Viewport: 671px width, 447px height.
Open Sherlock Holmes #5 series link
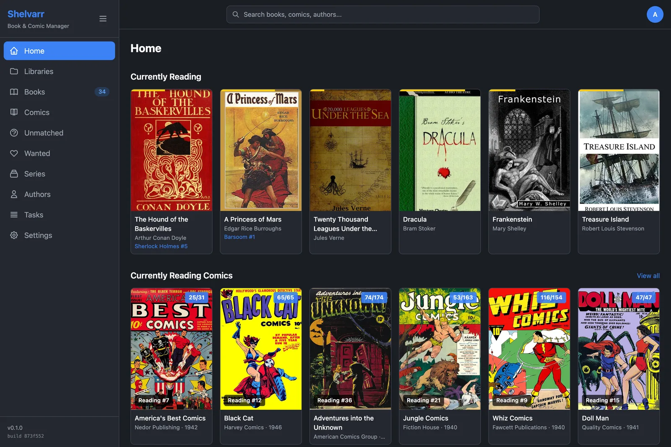pos(161,246)
